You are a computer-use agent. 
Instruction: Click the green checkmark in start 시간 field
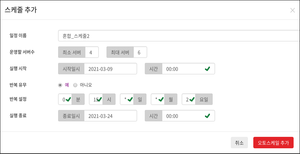(x=207, y=69)
